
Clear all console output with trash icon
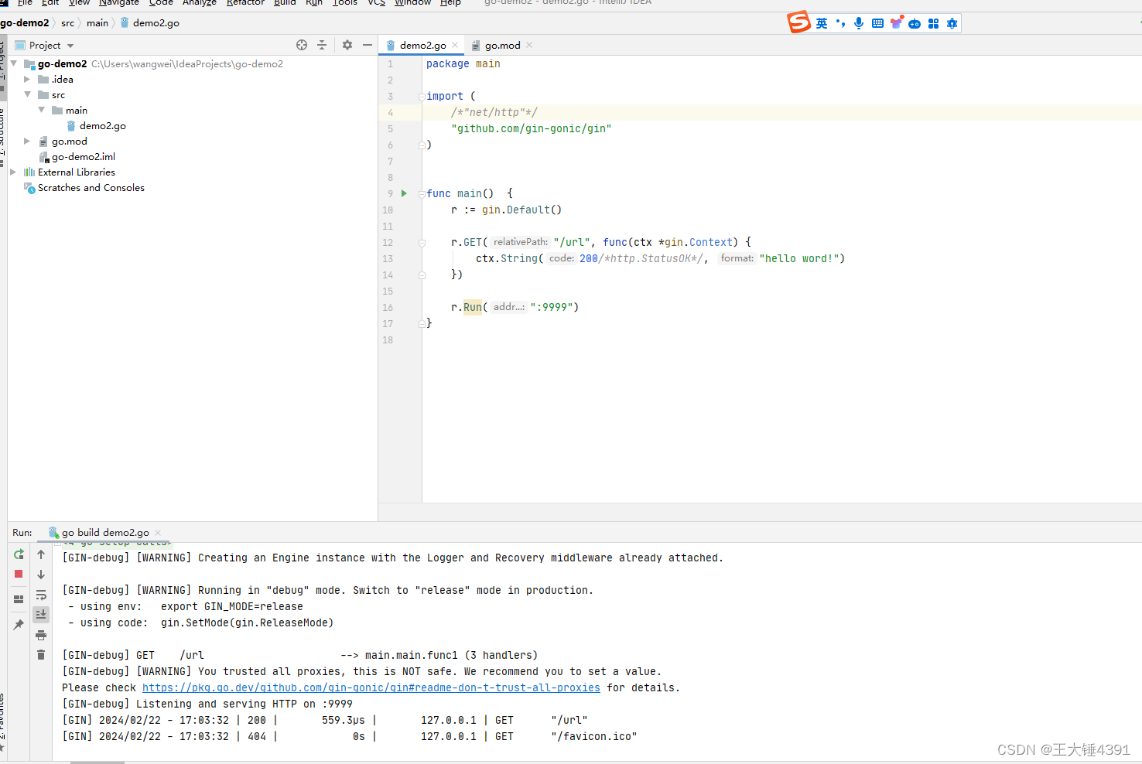(x=41, y=655)
